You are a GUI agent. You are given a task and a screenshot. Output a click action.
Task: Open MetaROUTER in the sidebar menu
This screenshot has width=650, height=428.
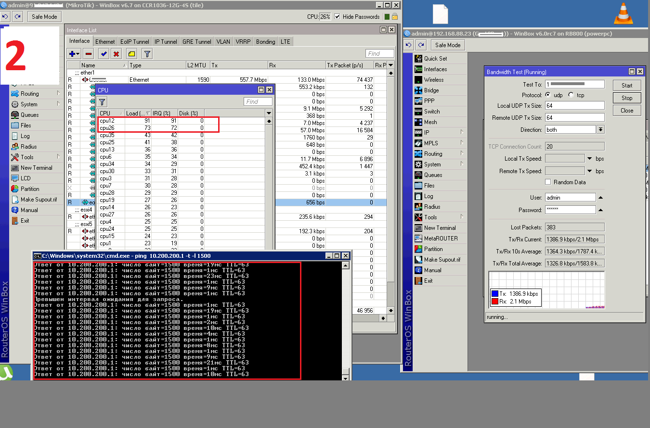[441, 239]
